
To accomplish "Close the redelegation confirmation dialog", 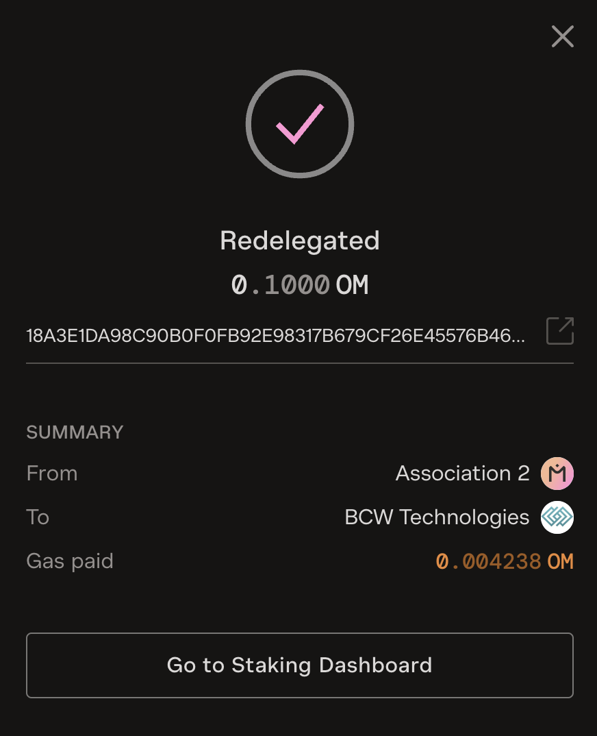I will pos(562,36).
